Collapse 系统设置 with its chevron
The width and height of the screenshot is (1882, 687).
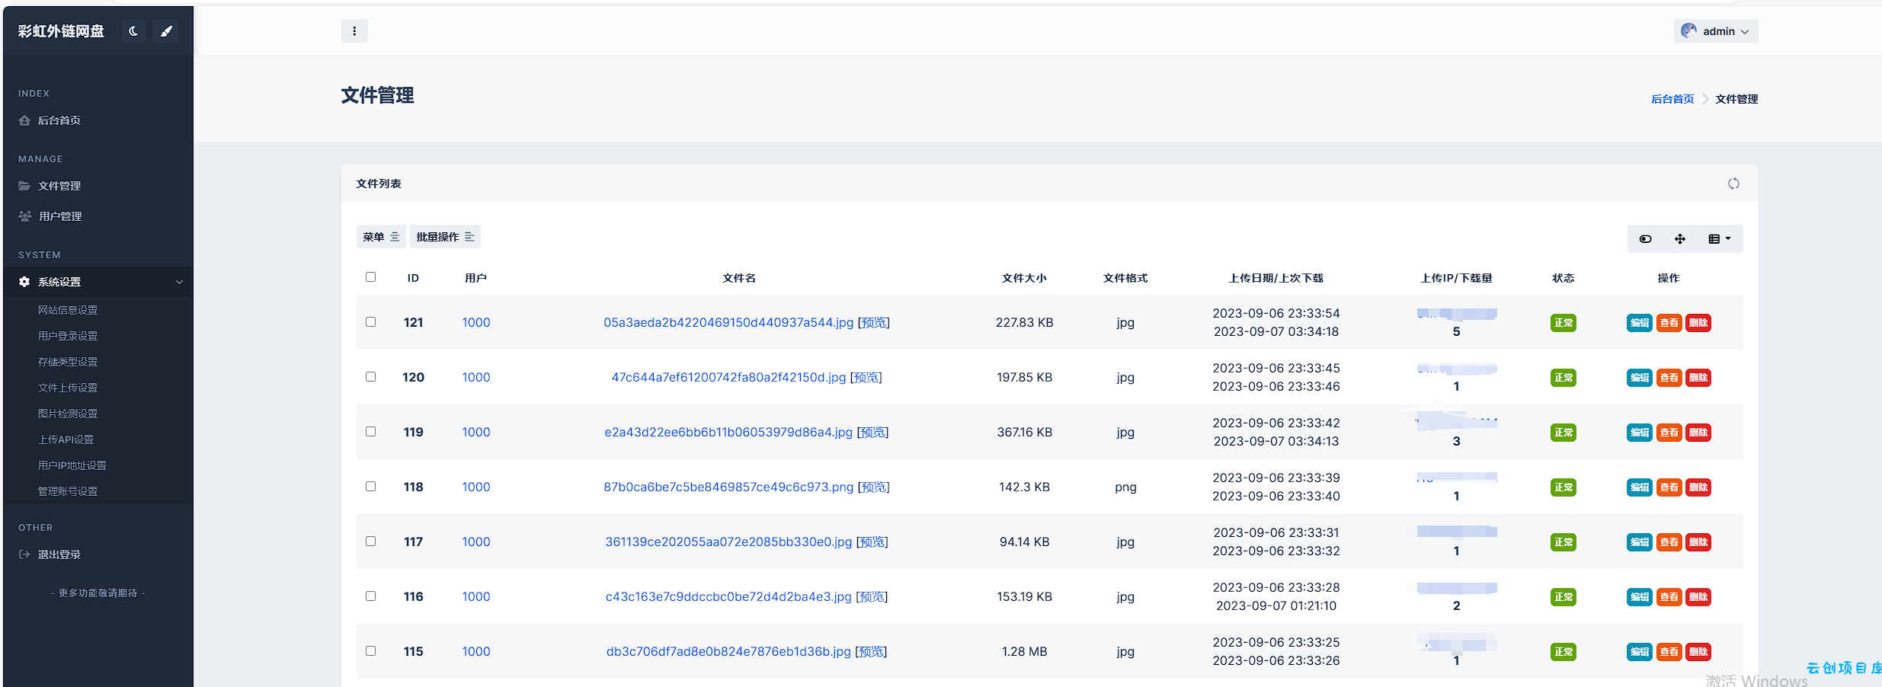tap(179, 282)
